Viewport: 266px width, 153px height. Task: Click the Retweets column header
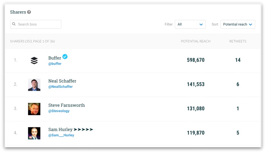tap(238, 41)
